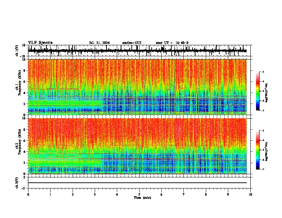The image size is (282, 218).
Task: Click the date text "Jul. 21, 2024"
Action: coord(99,43)
